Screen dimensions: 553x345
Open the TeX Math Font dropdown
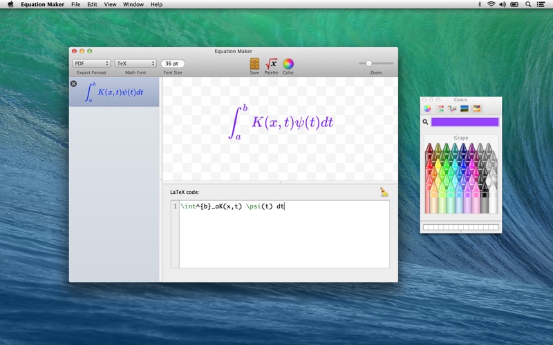[x=135, y=63]
